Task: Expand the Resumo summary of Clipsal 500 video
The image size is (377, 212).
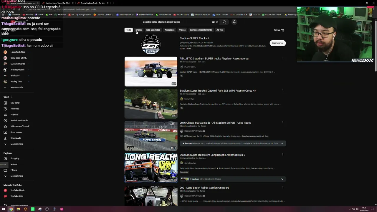Action: click(x=282, y=143)
